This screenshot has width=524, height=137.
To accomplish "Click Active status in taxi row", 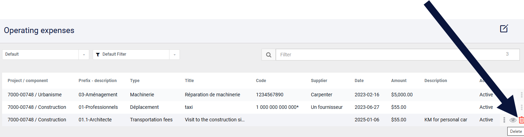I will [486, 107].
